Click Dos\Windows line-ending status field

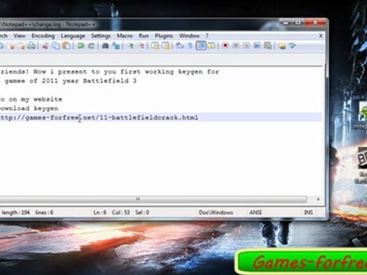(x=216, y=213)
